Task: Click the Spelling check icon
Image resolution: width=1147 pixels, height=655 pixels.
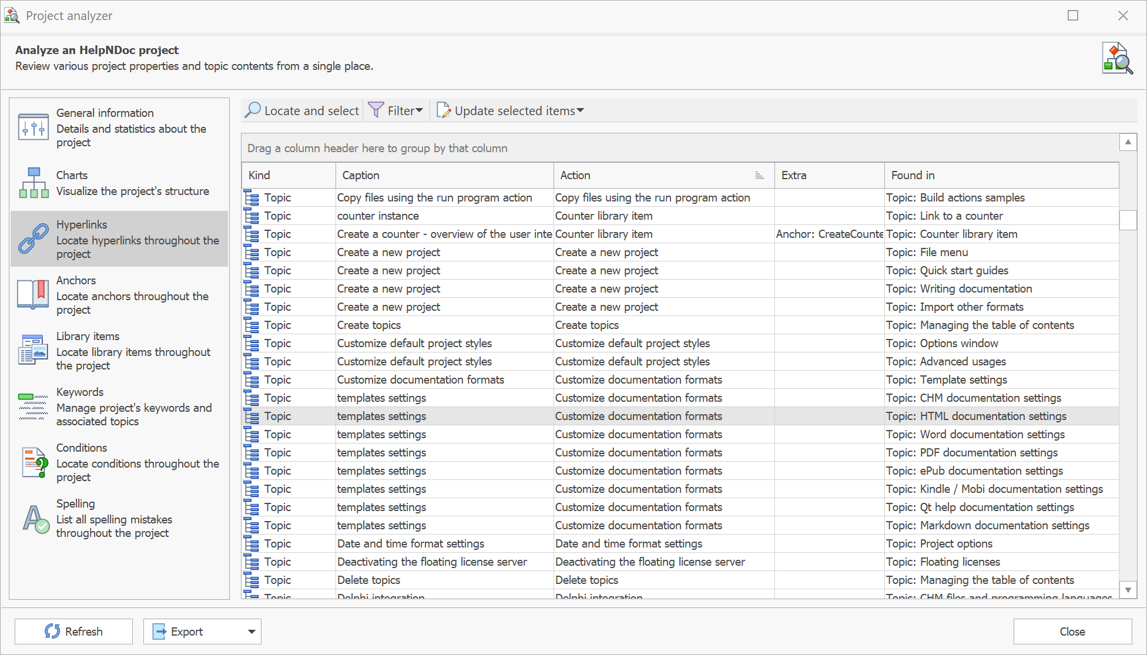Action: coord(36,519)
